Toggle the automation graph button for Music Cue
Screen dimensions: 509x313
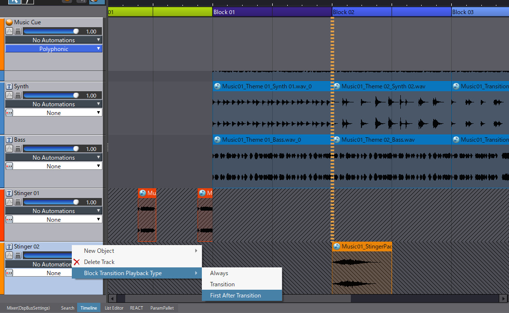click(x=9, y=32)
